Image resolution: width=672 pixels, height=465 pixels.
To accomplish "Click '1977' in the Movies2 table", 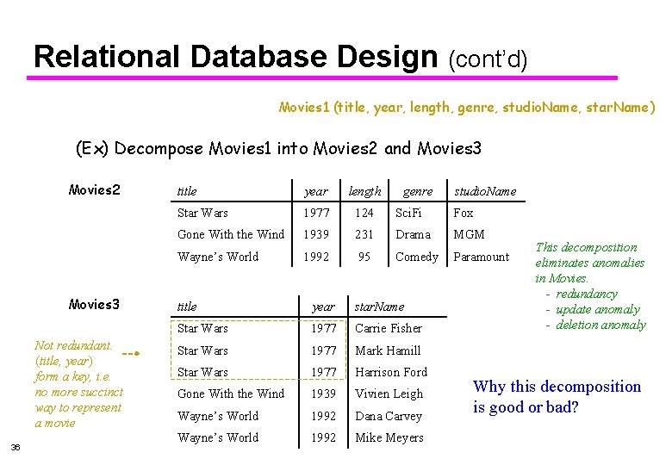I will [x=316, y=213].
